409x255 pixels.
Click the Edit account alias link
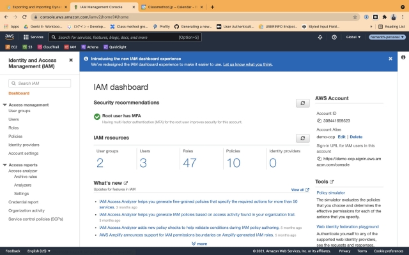(341, 137)
